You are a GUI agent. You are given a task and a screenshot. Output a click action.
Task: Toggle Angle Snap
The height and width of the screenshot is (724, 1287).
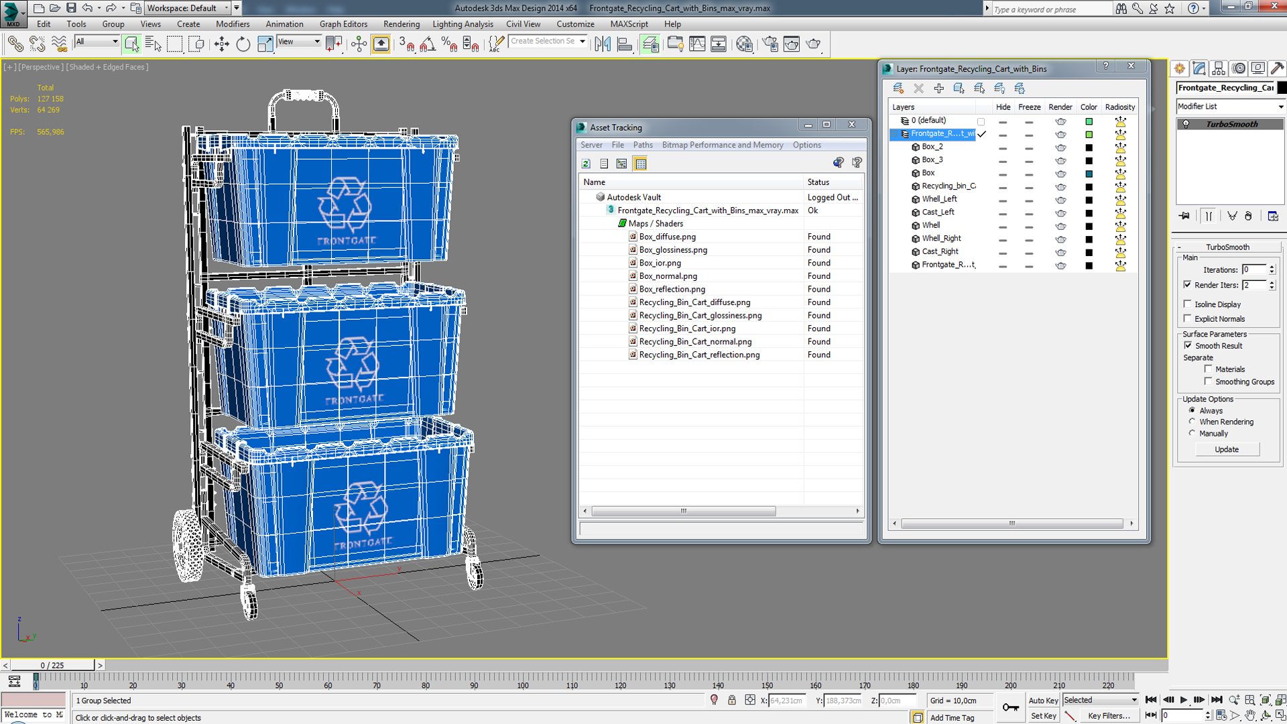tap(428, 44)
